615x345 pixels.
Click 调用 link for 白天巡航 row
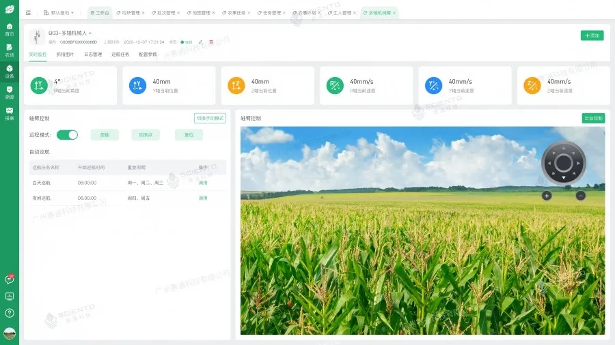[203, 183]
